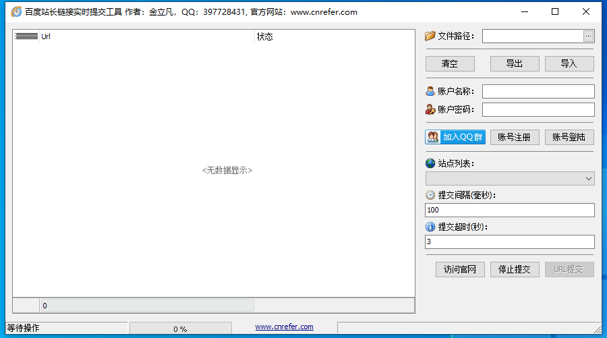Minimize the window

pos(525,11)
